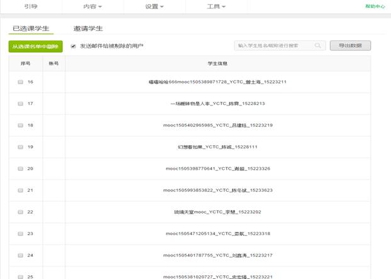The width and height of the screenshot is (391, 279).
Task: Click the search magnifier icon
Action: click(318, 46)
